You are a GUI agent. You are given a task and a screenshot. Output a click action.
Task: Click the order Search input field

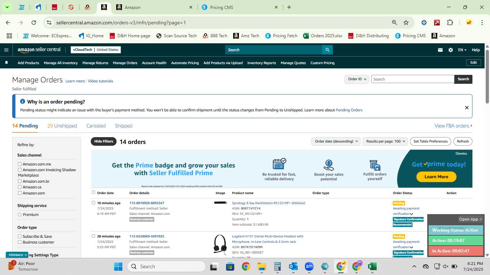[413, 79]
